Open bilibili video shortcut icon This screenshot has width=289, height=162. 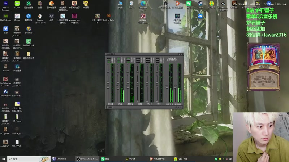coord(63,19)
